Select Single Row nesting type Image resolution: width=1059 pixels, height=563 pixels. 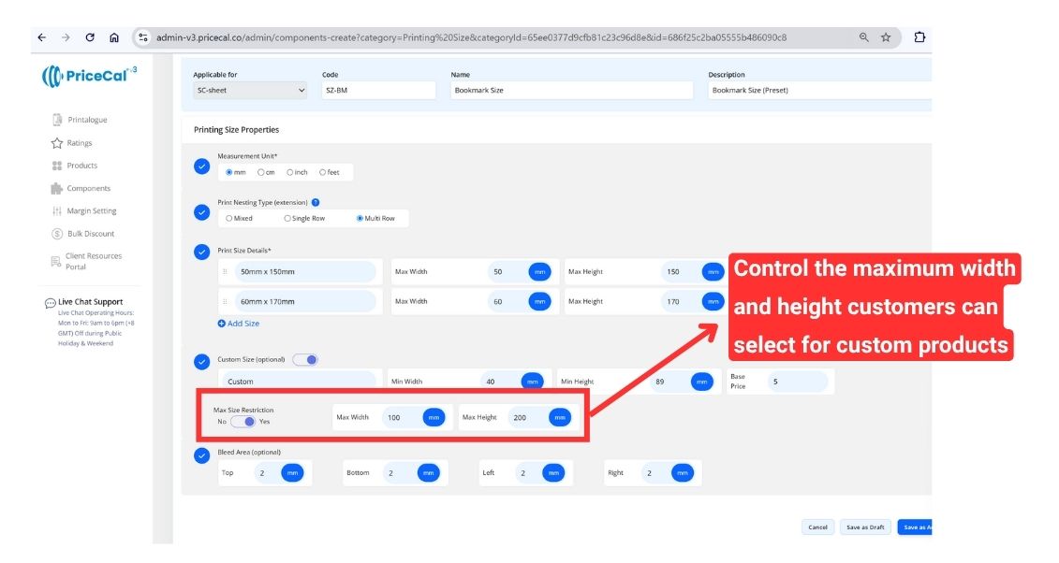287,218
